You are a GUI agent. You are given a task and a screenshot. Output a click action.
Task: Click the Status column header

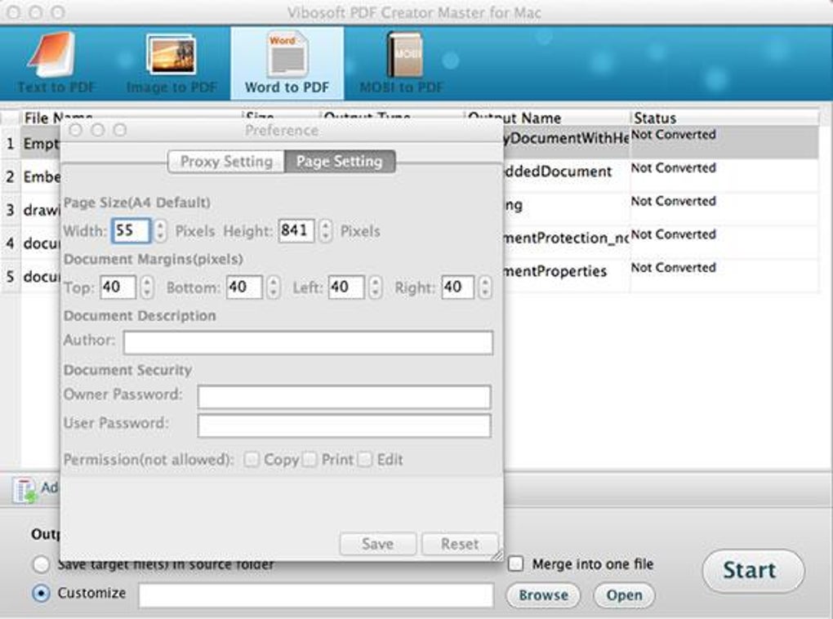(725, 118)
